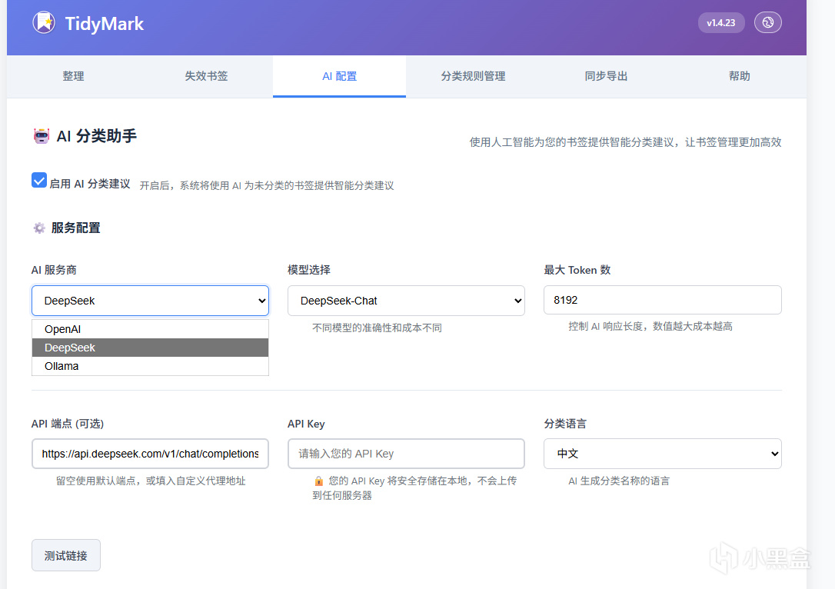Open the 同步导出 tab

[606, 76]
